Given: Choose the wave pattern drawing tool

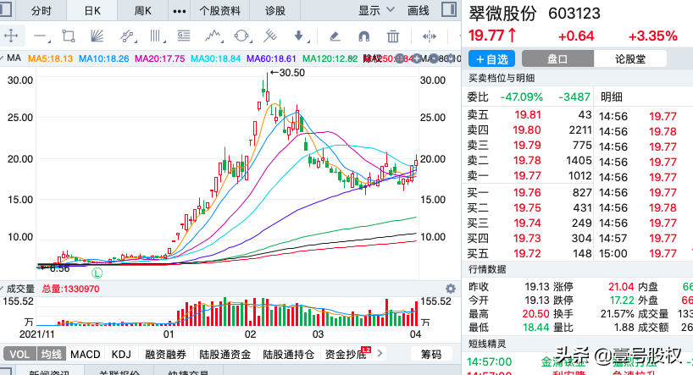Looking at the screenshot, I should (213, 36).
